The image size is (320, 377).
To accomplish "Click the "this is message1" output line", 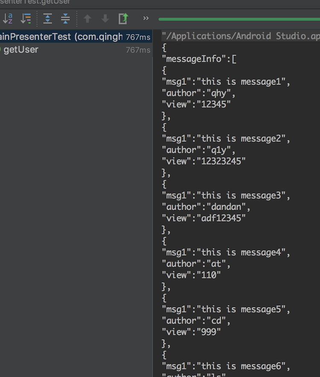I will (226, 82).
